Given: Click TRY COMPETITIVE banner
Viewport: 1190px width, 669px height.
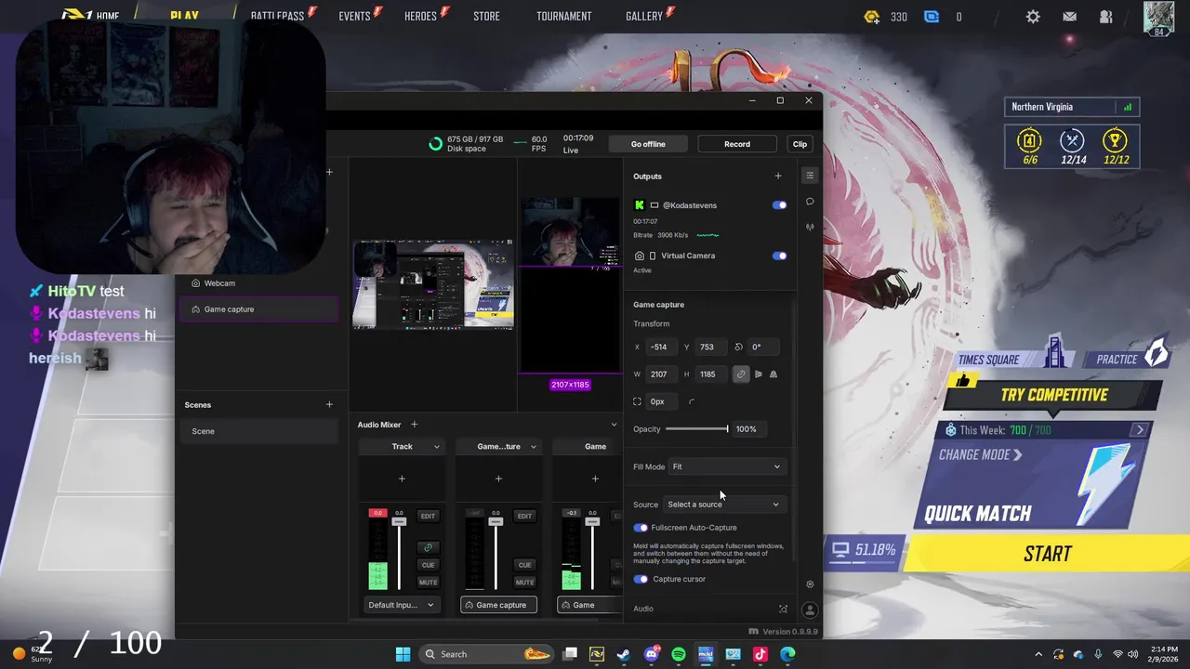Looking at the screenshot, I should click(1053, 395).
